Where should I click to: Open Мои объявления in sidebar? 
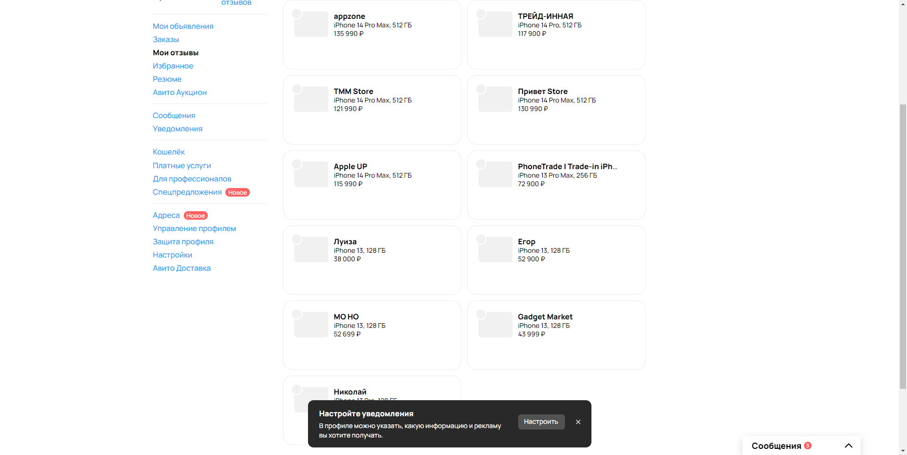[x=183, y=26]
